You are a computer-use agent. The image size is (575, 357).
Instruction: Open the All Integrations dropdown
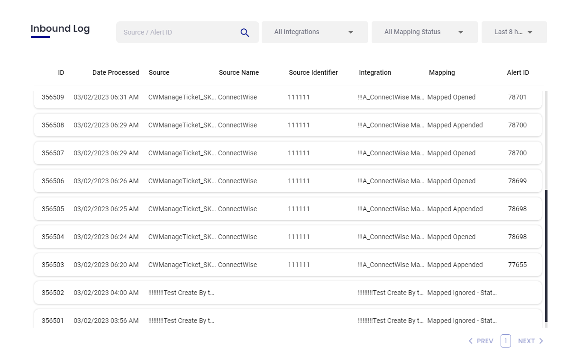click(x=314, y=32)
